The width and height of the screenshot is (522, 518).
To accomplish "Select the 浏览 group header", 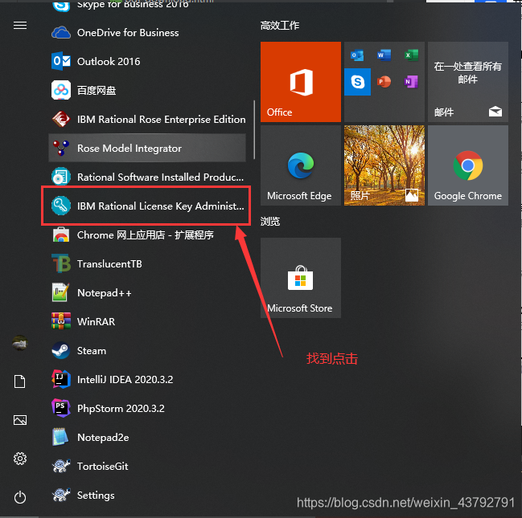I will [x=270, y=222].
